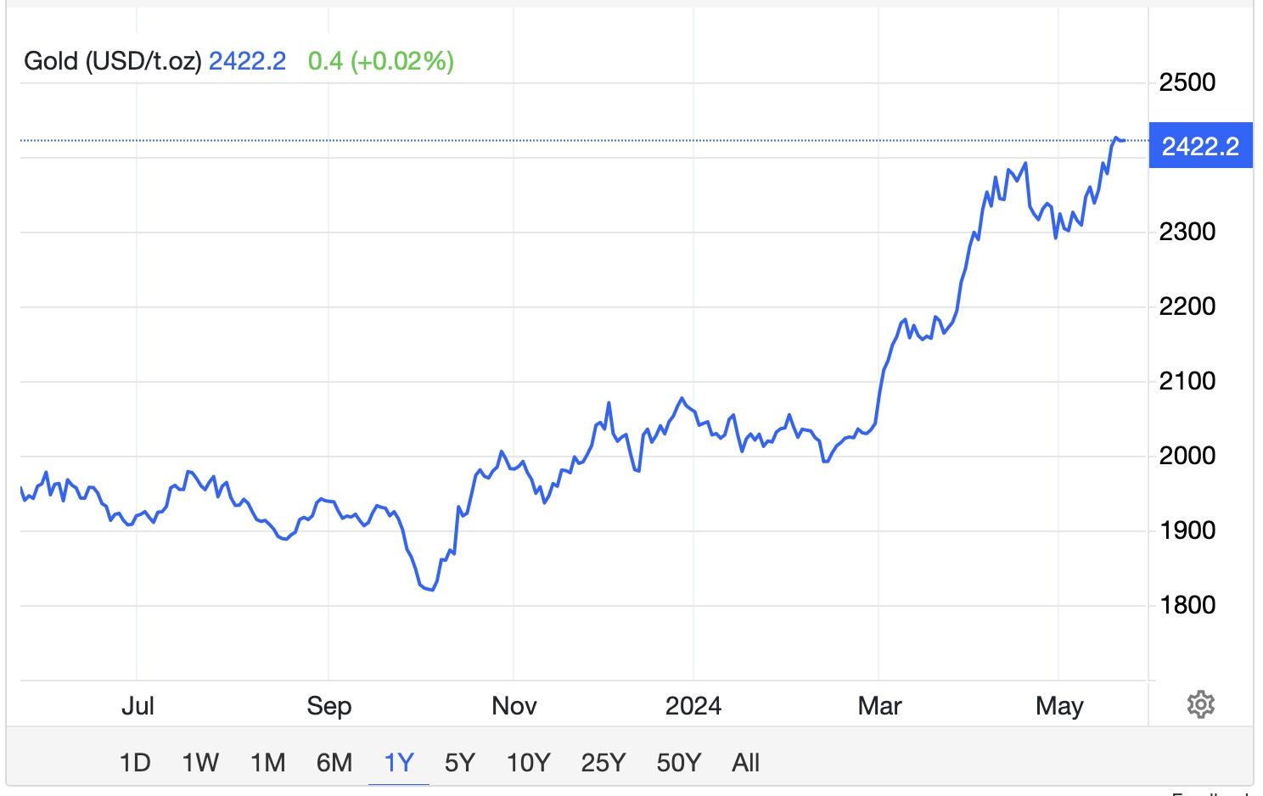Click the 1900 axis label
This screenshot has width=1263, height=796.
1187,530
